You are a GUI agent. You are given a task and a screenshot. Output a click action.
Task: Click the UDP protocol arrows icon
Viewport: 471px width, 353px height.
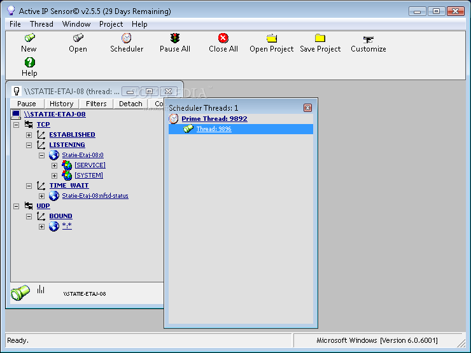29,206
